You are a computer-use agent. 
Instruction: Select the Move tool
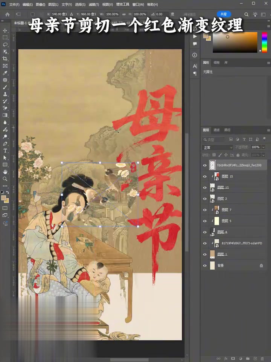pyautogui.click(x=5, y=31)
